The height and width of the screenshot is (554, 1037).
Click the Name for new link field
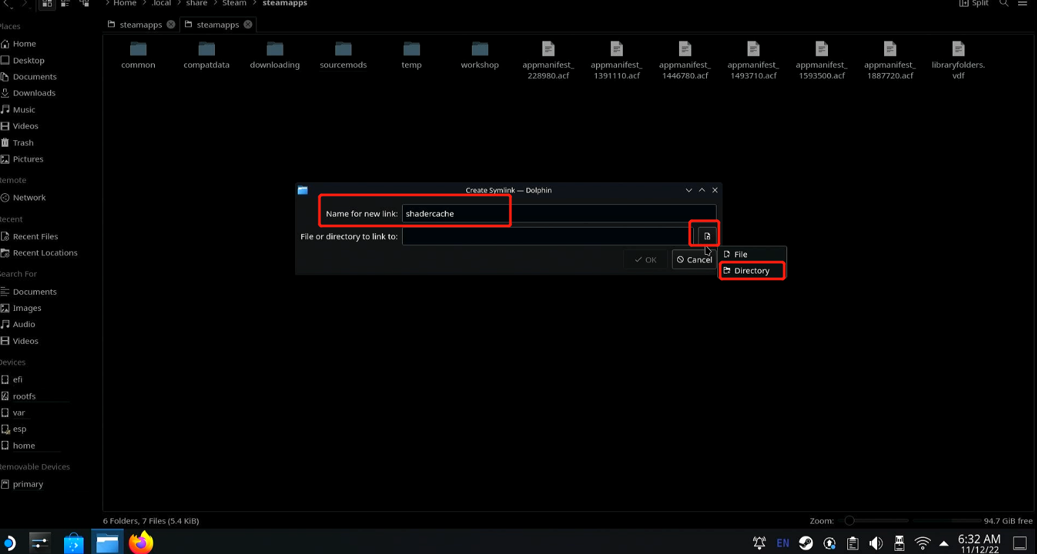pyautogui.click(x=559, y=213)
